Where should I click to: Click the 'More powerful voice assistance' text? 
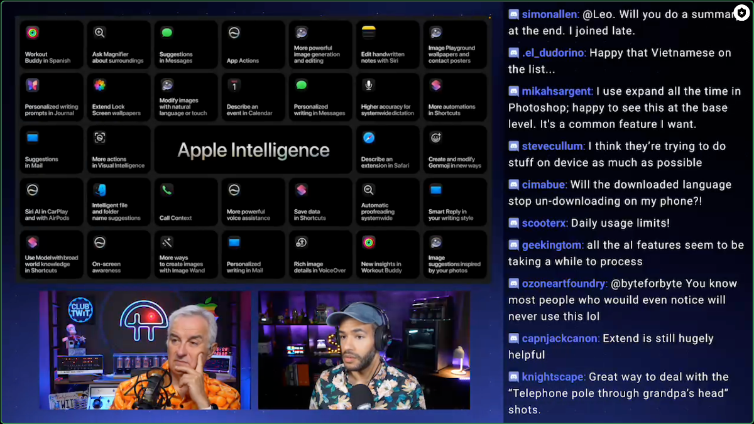click(248, 215)
